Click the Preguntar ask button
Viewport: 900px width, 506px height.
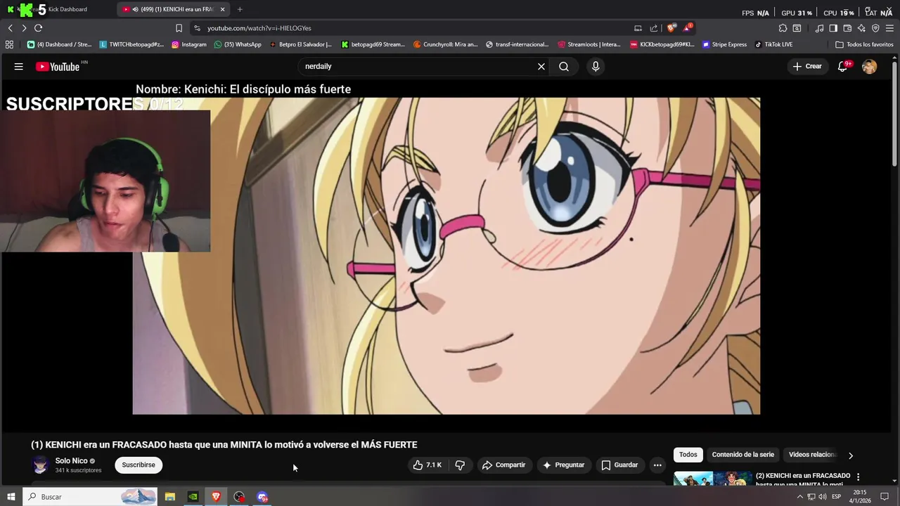tap(563, 465)
